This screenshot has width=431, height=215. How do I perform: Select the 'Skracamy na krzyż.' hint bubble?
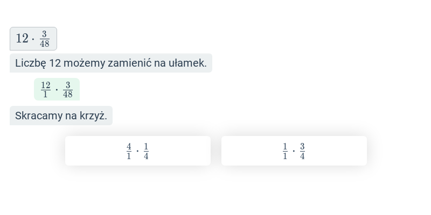[x=61, y=116]
